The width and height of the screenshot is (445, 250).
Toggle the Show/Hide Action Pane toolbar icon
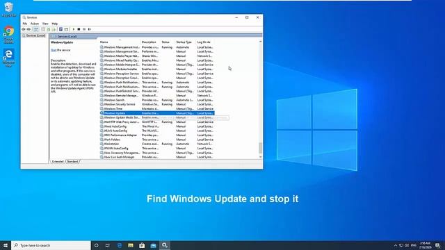click(66, 29)
